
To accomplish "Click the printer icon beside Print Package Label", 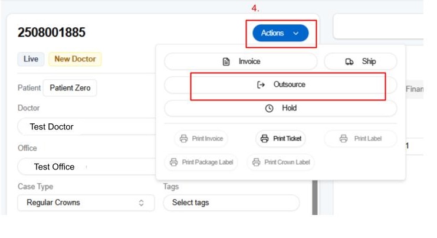I will click(x=173, y=162).
